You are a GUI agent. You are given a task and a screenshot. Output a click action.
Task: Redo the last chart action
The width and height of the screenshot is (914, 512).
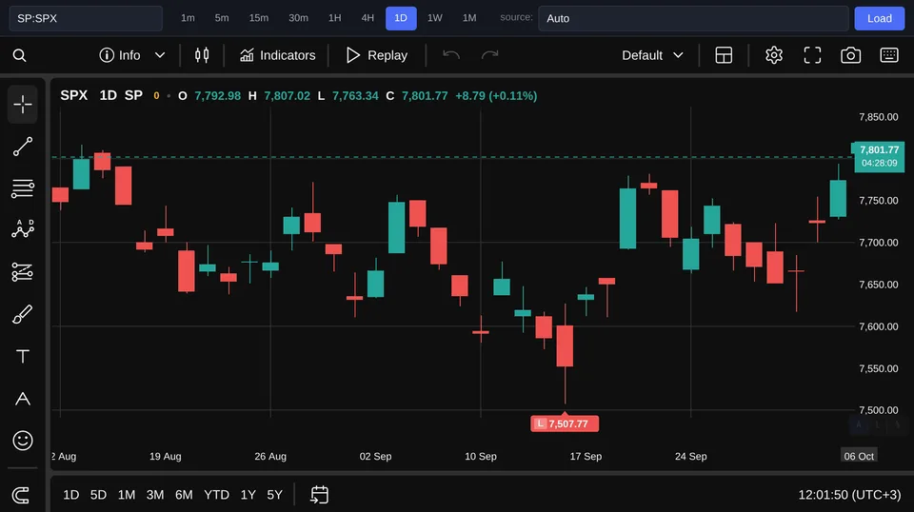(489, 55)
